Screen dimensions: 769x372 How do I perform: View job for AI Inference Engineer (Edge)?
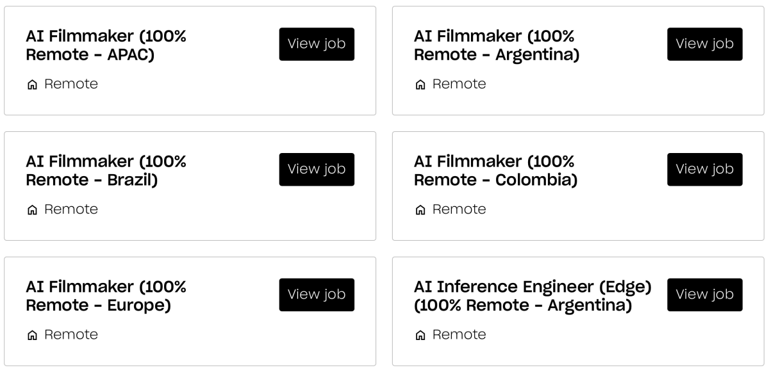(704, 295)
